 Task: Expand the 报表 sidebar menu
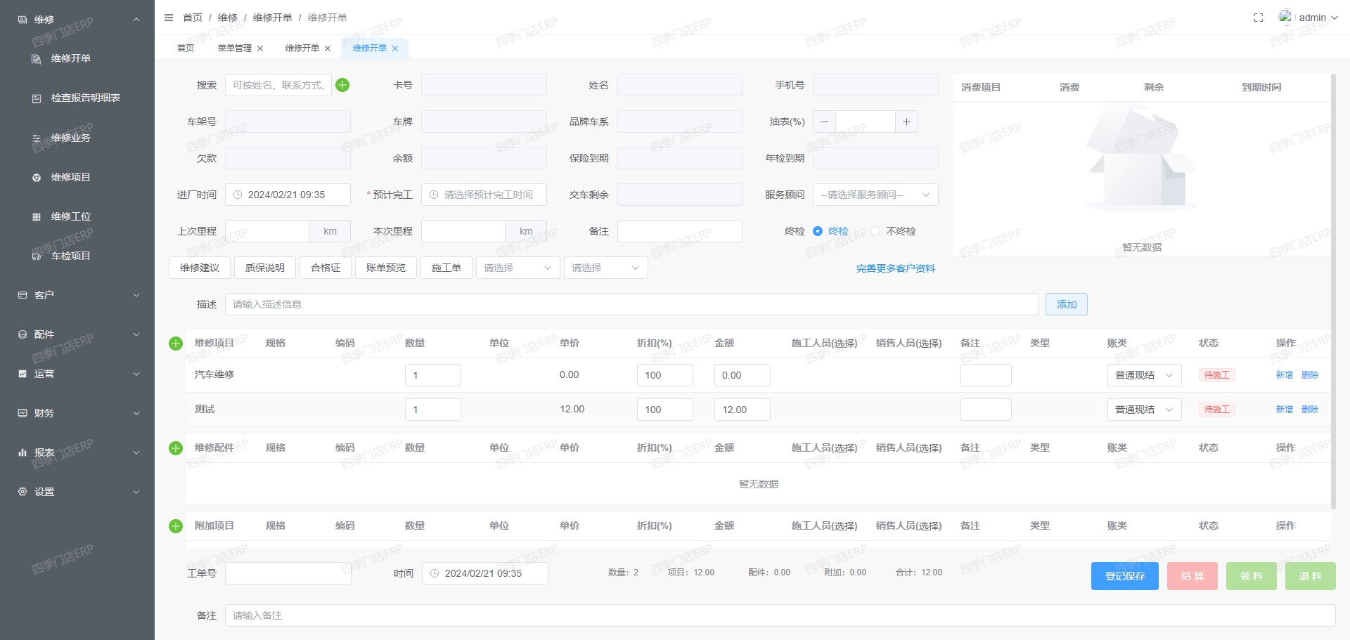(x=77, y=452)
